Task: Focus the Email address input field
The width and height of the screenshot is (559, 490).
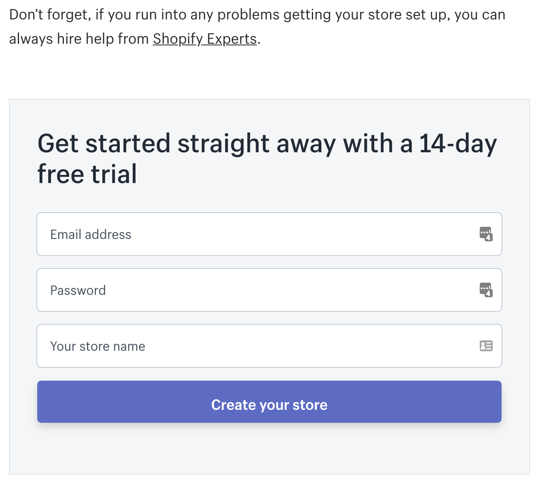Action: click(x=269, y=234)
